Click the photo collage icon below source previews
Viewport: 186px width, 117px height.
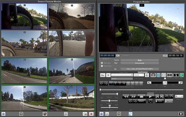45,114
